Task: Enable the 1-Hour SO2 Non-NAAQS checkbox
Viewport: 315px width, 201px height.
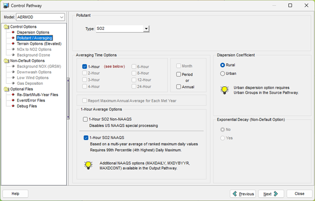Action: 85,119
